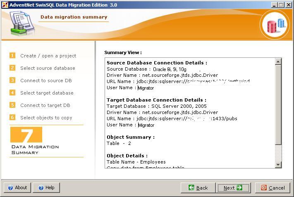Select 'Connect to target DB' step
Image resolution: width=294 pixels, height=197 pixels.
45,105
